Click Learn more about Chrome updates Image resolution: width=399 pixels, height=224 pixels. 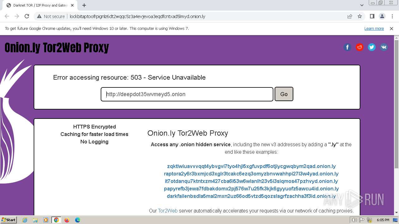click(374, 29)
